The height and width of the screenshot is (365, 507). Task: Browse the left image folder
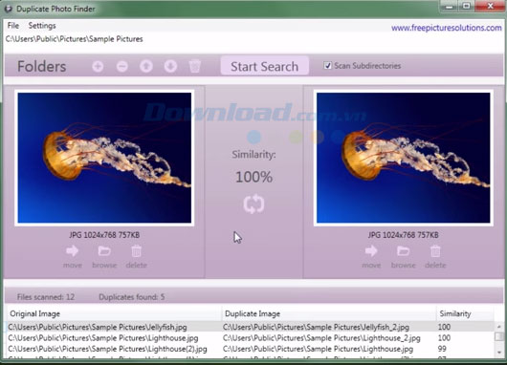click(104, 256)
